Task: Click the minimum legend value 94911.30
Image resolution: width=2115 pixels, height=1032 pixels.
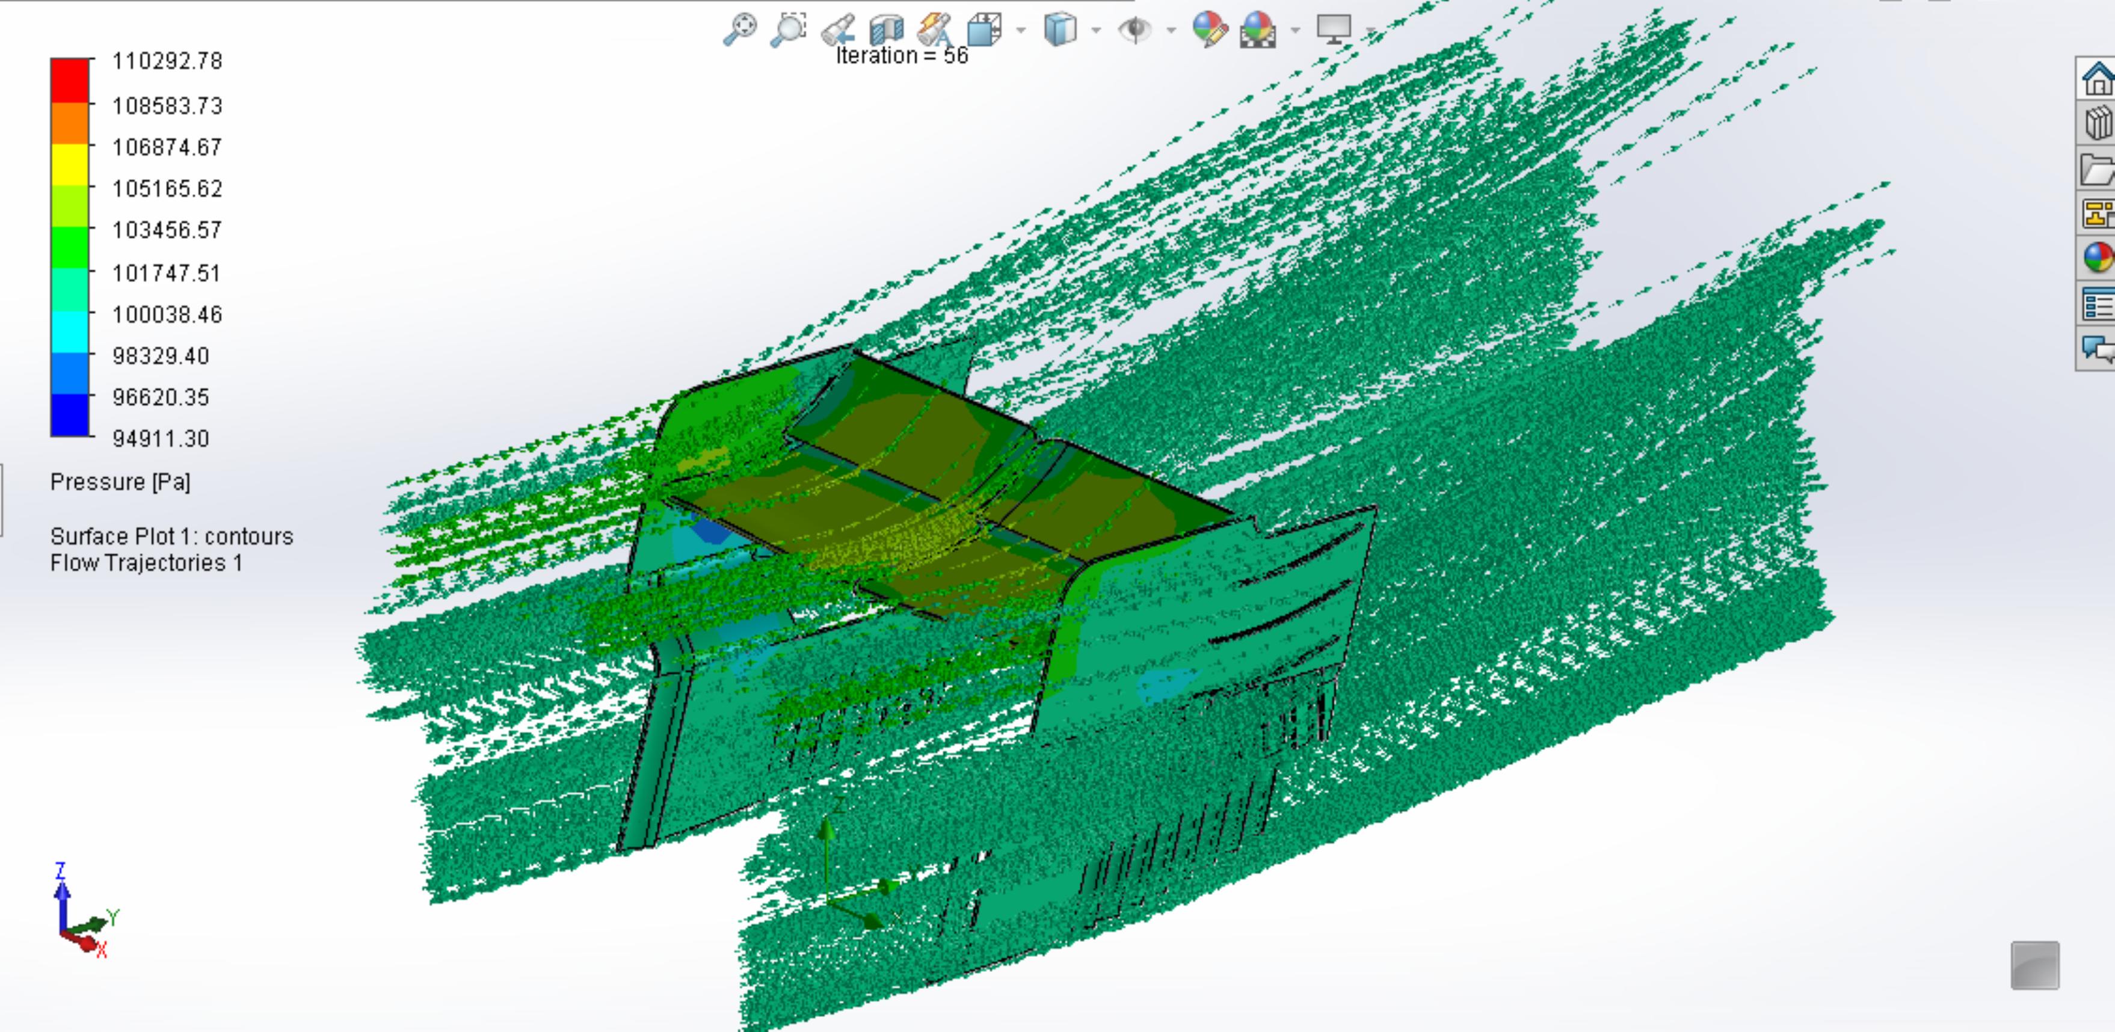Action: tap(161, 439)
